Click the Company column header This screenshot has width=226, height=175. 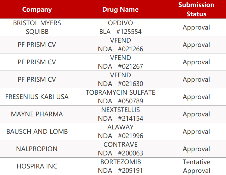37,9
